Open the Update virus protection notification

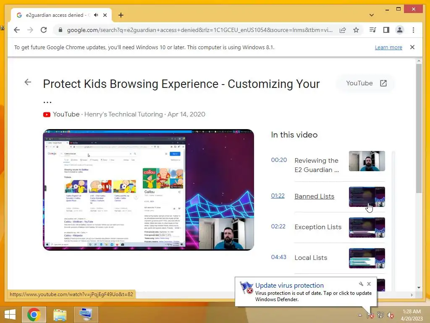(x=306, y=292)
